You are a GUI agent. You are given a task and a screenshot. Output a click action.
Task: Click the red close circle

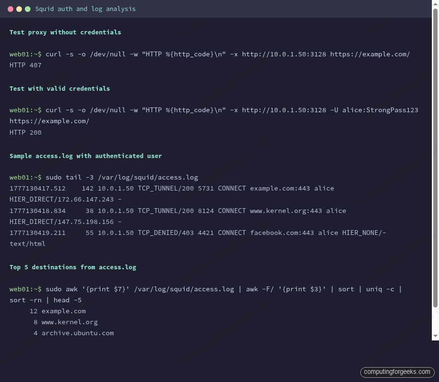click(x=10, y=9)
